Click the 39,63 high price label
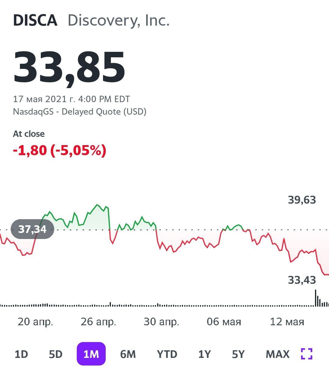Viewport: 329px width, 371px height. pos(302,200)
